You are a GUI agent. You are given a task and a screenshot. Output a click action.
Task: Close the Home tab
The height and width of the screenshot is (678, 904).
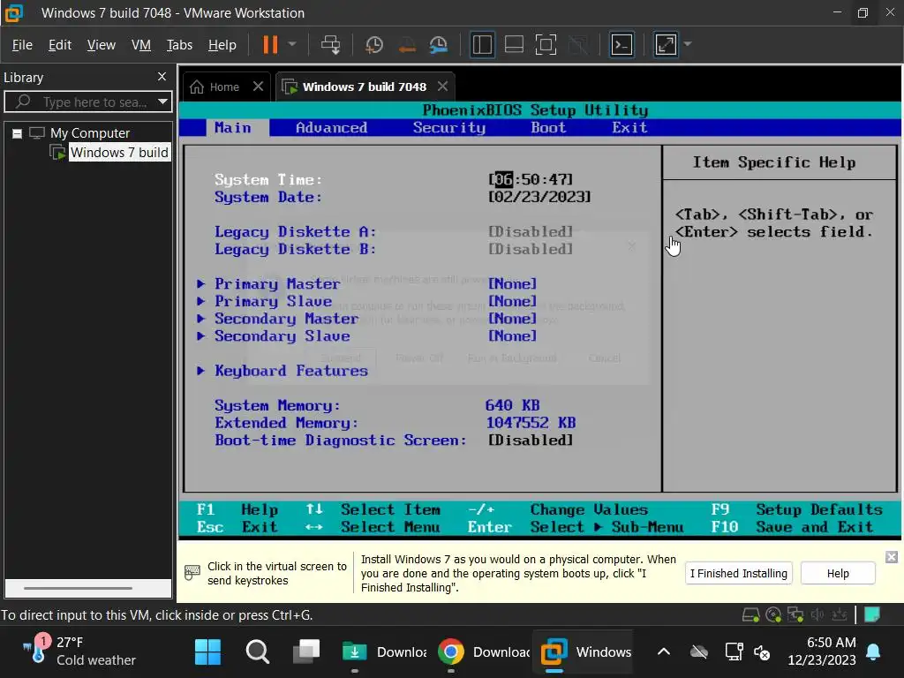[259, 87]
